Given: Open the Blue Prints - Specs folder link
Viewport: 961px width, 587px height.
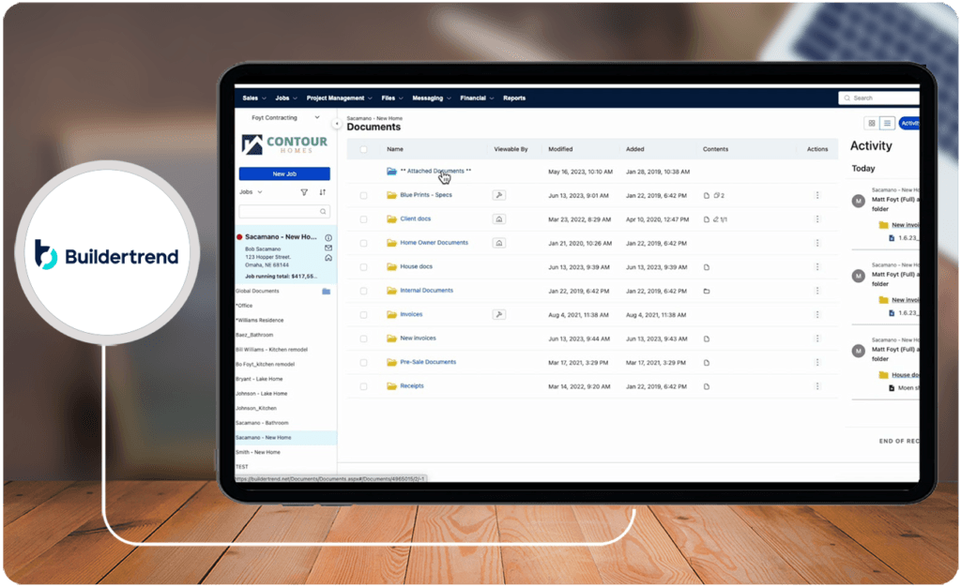Looking at the screenshot, I should click(x=426, y=195).
